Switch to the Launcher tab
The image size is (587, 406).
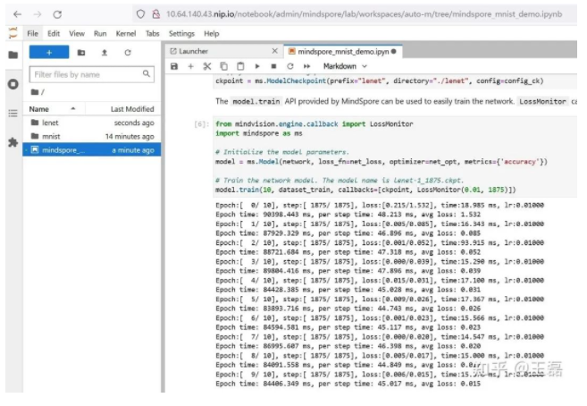click(194, 51)
